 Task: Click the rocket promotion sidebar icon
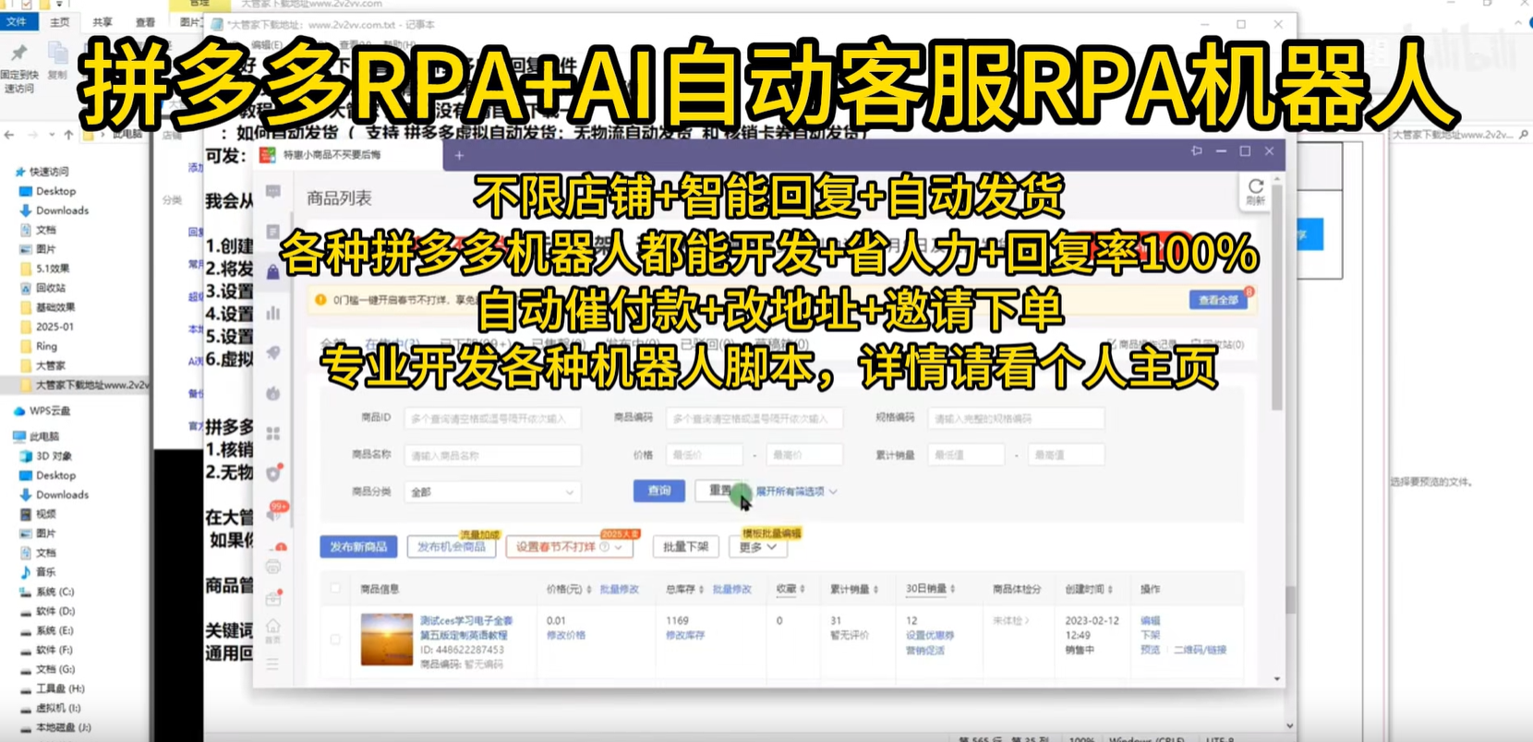[x=273, y=353]
